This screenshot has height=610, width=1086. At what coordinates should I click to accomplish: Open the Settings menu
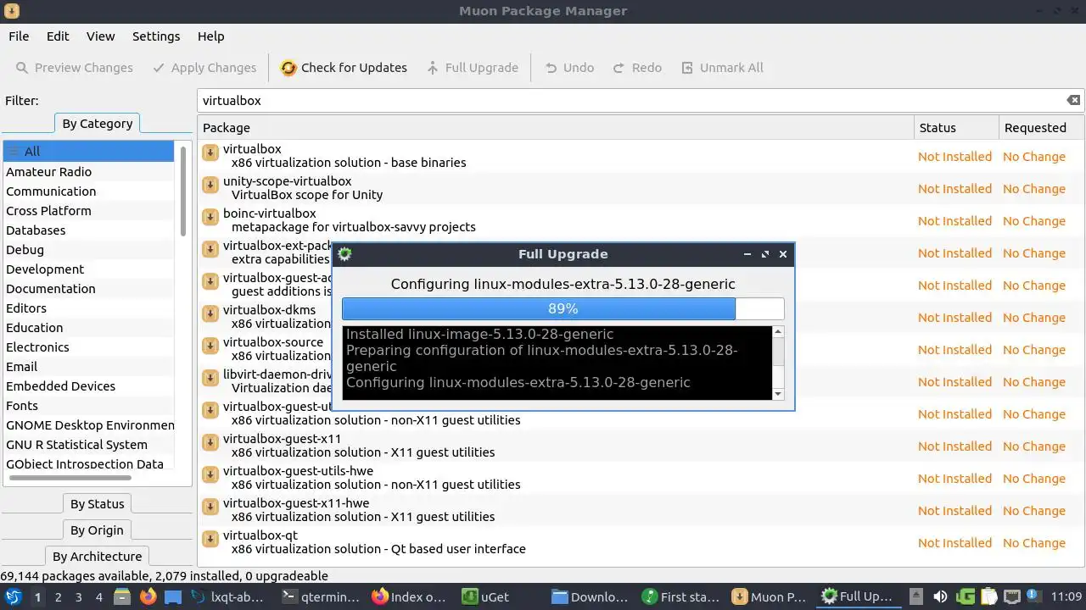(156, 36)
